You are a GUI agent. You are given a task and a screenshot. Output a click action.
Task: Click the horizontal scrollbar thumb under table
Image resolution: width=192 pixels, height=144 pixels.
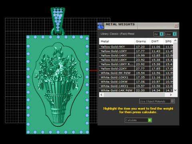tap(134, 95)
